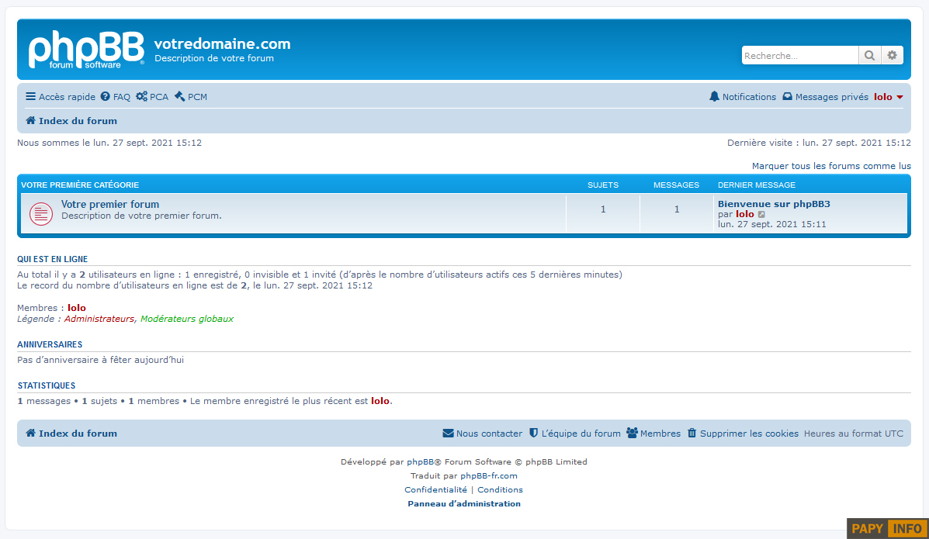
Task: Click the unread forum status icon
Action: tap(41, 214)
